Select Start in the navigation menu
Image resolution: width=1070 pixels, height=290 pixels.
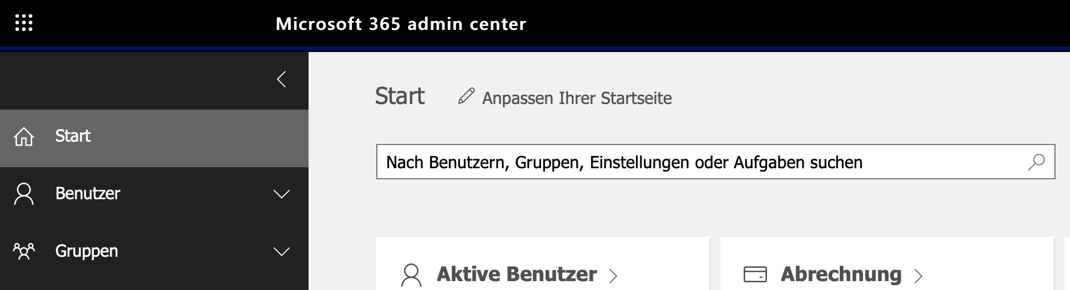point(73,136)
